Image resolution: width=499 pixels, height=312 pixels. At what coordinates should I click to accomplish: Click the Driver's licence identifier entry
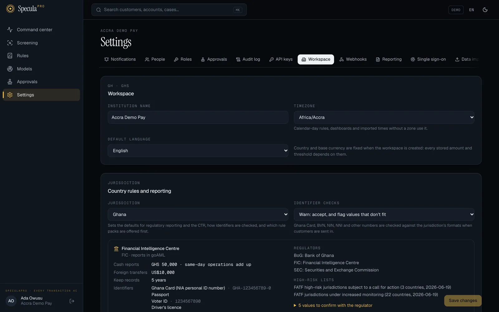click(x=166, y=308)
